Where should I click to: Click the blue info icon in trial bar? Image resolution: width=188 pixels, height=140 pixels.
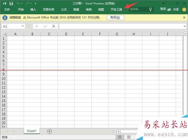[x=5, y=18]
